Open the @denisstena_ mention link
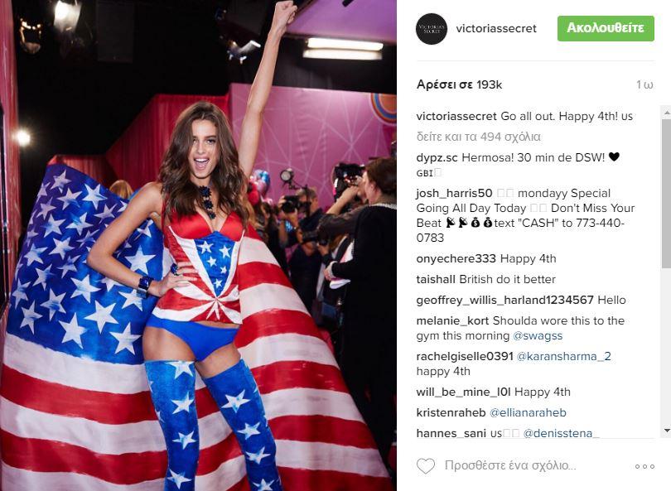Viewport: 671px width, 491px height. pos(561,433)
